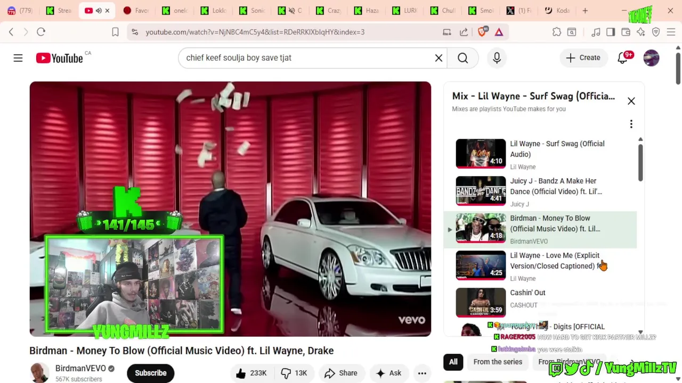Image resolution: width=682 pixels, height=383 pixels.
Task: Switch to the Favor tab
Action: click(136, 11)
